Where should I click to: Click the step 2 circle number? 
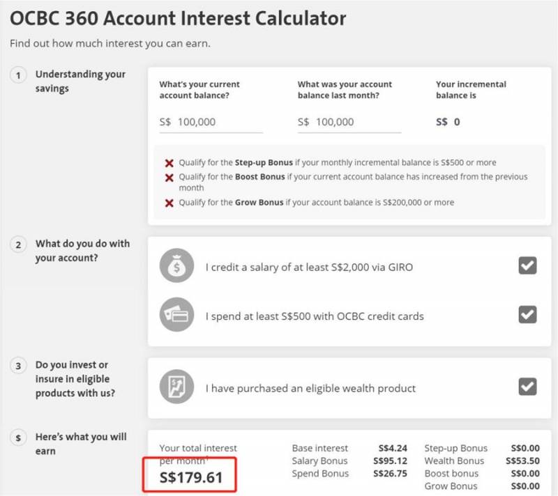coord(19,245)
